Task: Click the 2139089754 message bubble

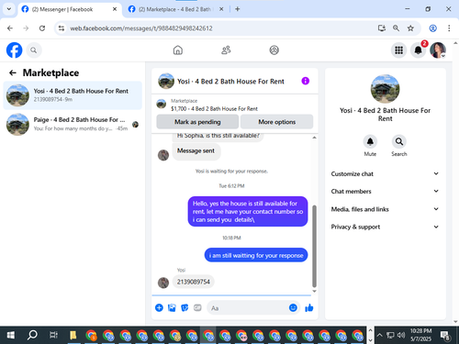Action: (x=194, y=282)
